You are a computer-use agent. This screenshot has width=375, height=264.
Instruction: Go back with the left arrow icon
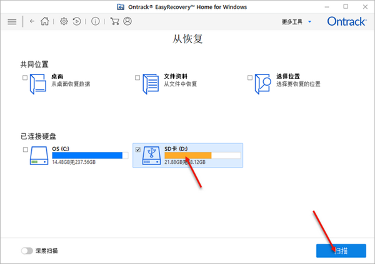[32, 21]
